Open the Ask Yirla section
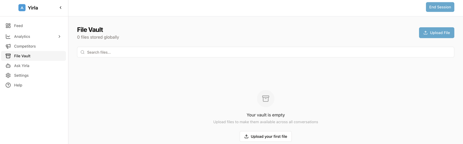The height and width of the screenshot is (144, 463). click(x=22, y=66)
